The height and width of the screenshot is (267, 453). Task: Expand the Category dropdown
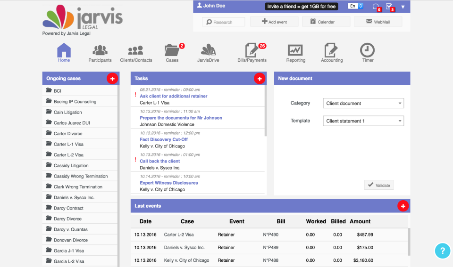point(363,103)
